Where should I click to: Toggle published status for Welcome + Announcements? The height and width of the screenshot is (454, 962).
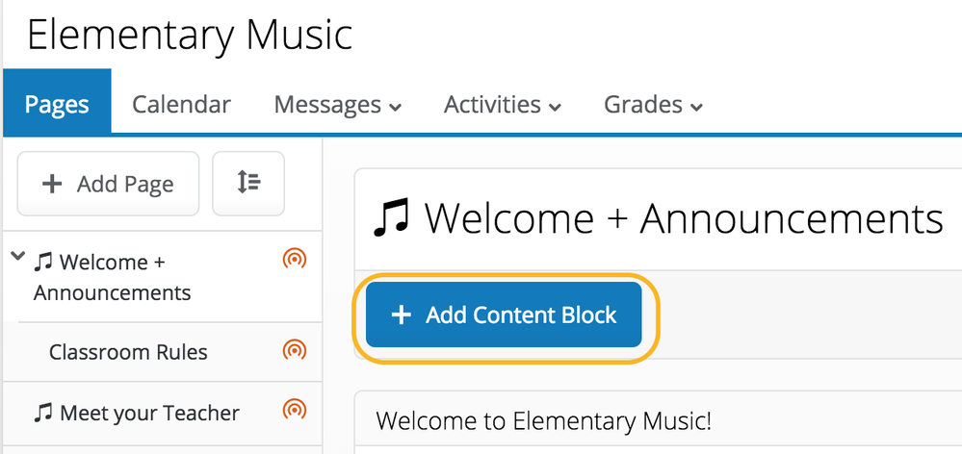(x=294, y=258)
